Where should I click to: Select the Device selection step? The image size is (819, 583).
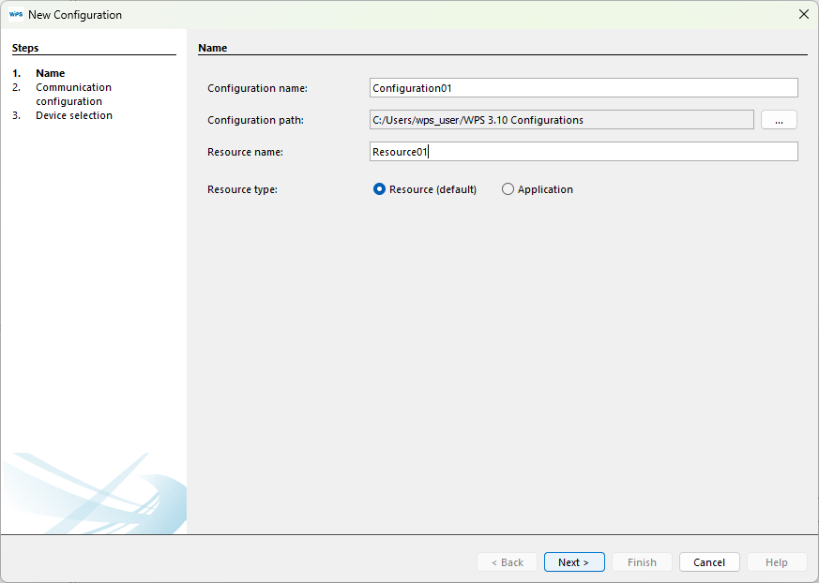click(73, 114)
